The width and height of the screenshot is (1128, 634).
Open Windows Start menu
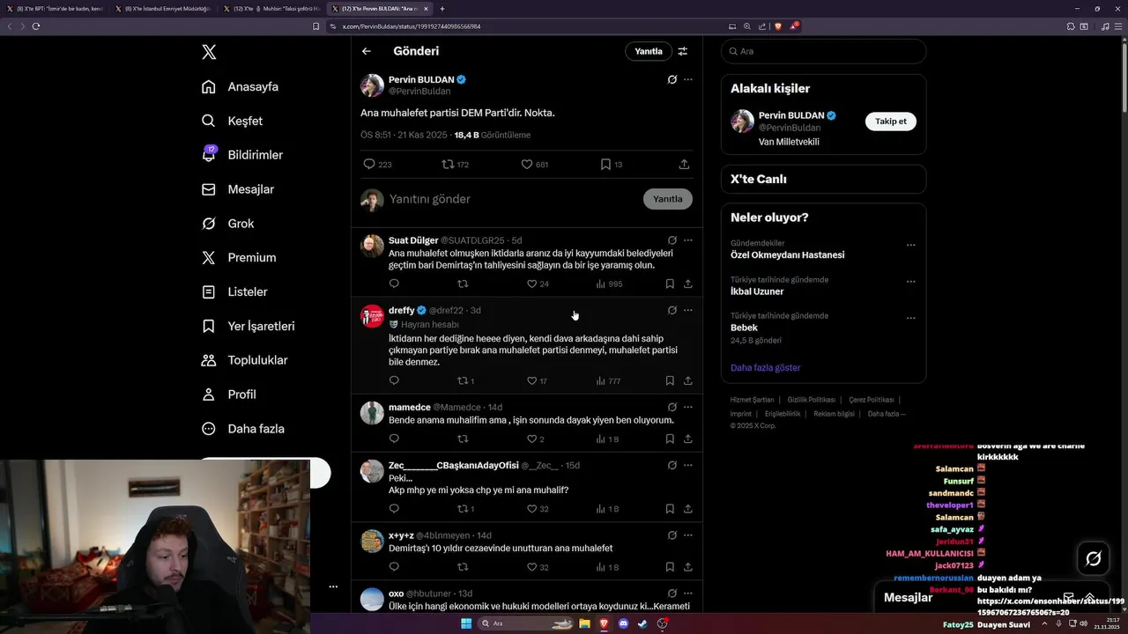click(466, 623)
